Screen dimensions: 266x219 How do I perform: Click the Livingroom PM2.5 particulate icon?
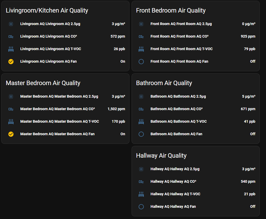tap(11, 24)
